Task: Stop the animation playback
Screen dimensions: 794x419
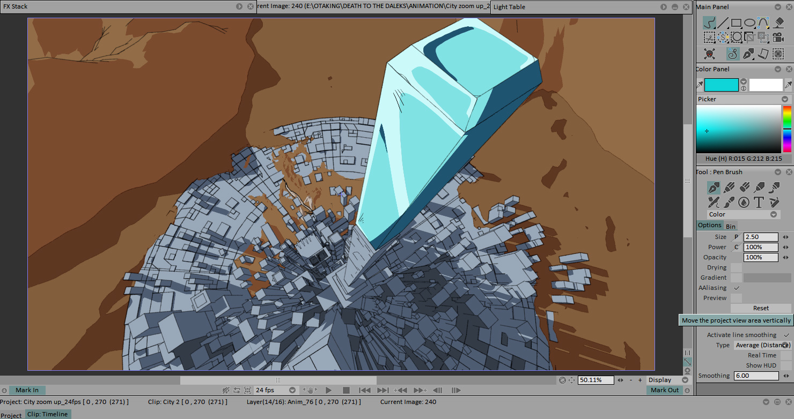Action: [x=346, y=390]
